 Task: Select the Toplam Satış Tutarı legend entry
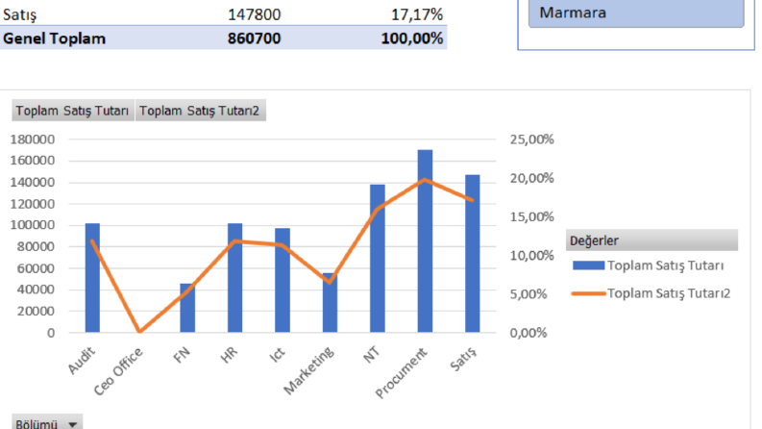pyautogui.click(x=649, y=265)
